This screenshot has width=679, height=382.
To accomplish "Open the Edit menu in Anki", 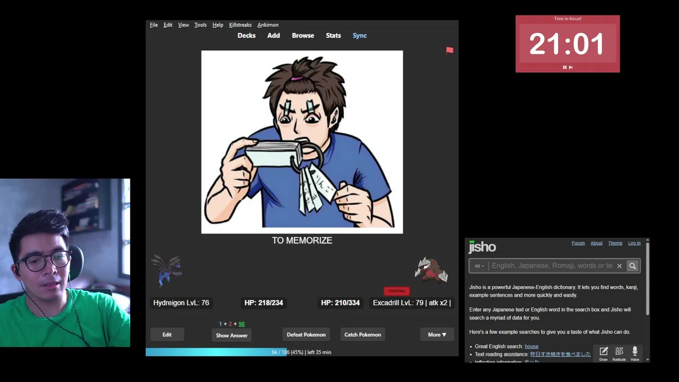I will [168, 25].
